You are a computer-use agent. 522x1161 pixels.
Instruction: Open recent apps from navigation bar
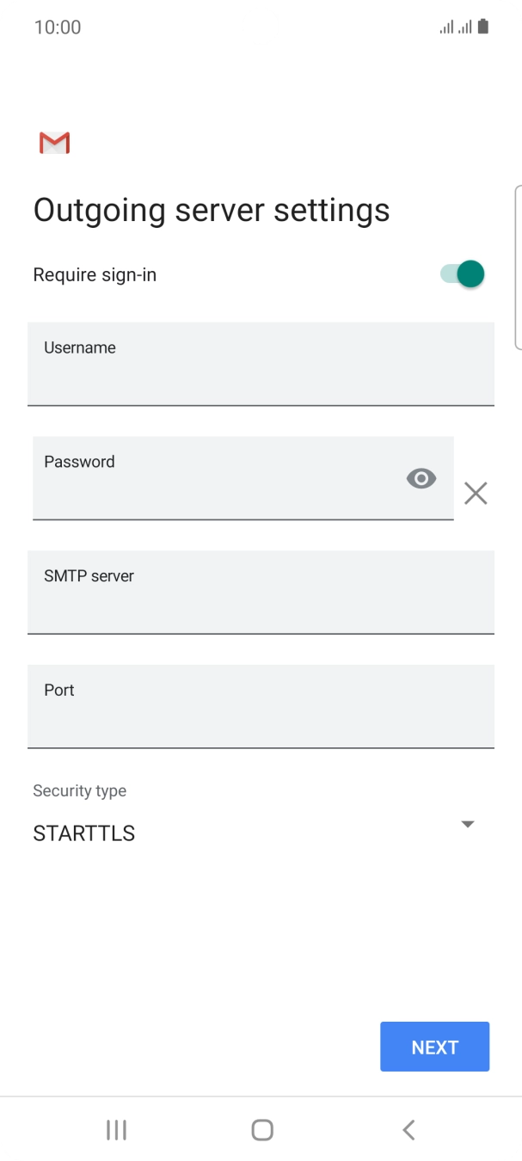point(116,1129)
